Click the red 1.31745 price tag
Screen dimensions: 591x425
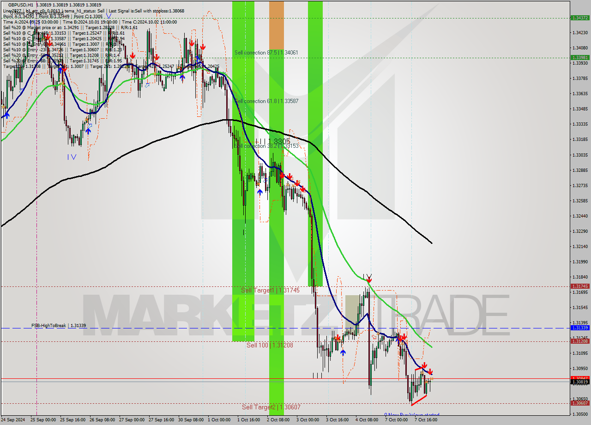click(580, 286)
